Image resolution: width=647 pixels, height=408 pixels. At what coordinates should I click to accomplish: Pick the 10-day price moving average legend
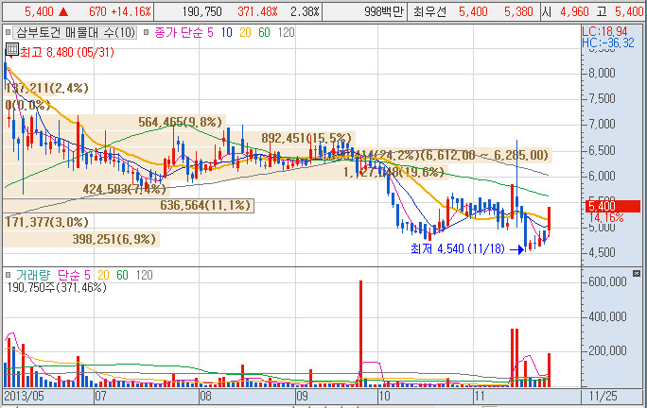click(x=226, y=32)
